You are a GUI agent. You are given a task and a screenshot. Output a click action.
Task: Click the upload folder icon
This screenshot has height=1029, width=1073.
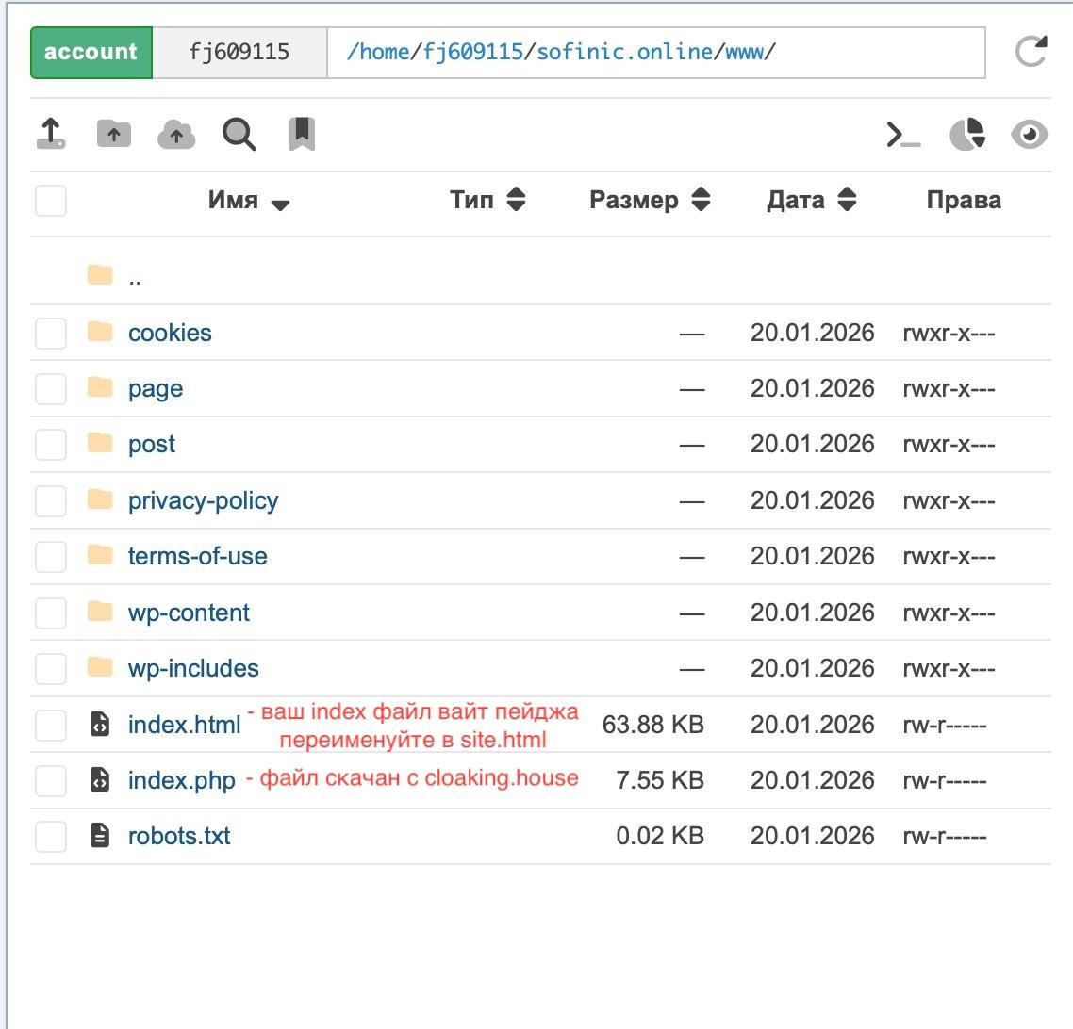(114, 134)
